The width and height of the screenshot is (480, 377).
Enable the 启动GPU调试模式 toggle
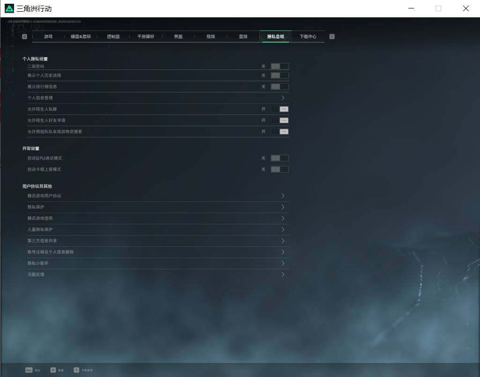click(x=280, y=158)
